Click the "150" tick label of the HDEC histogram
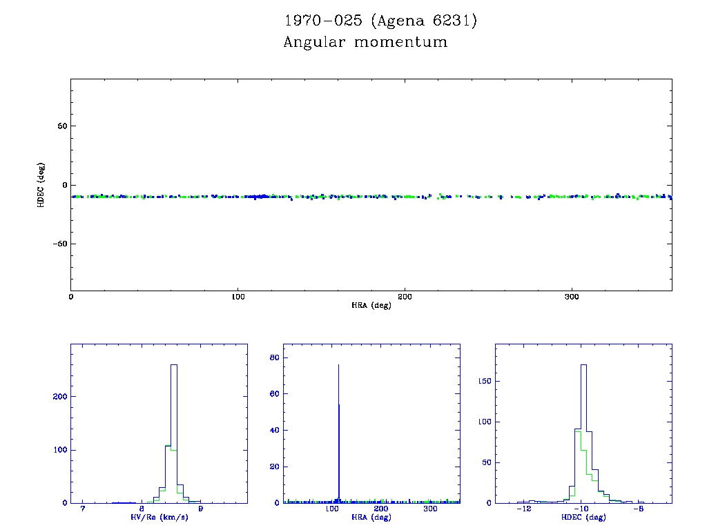The image size is (707, 530). 483,381
